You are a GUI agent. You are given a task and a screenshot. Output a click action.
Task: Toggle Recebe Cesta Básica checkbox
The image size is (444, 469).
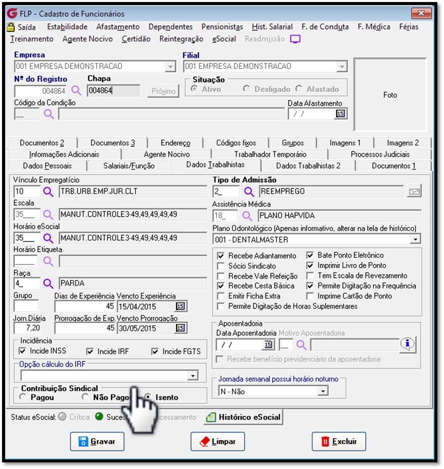(x=221, y=286)
